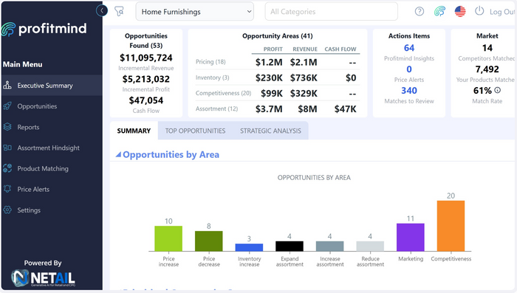The height and width of the screenshot is (293, 517).
Task: Click the Product Matching icon
Action: 7,168
